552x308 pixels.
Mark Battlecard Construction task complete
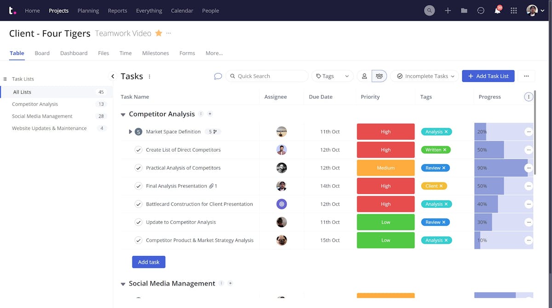click(138, 204)
